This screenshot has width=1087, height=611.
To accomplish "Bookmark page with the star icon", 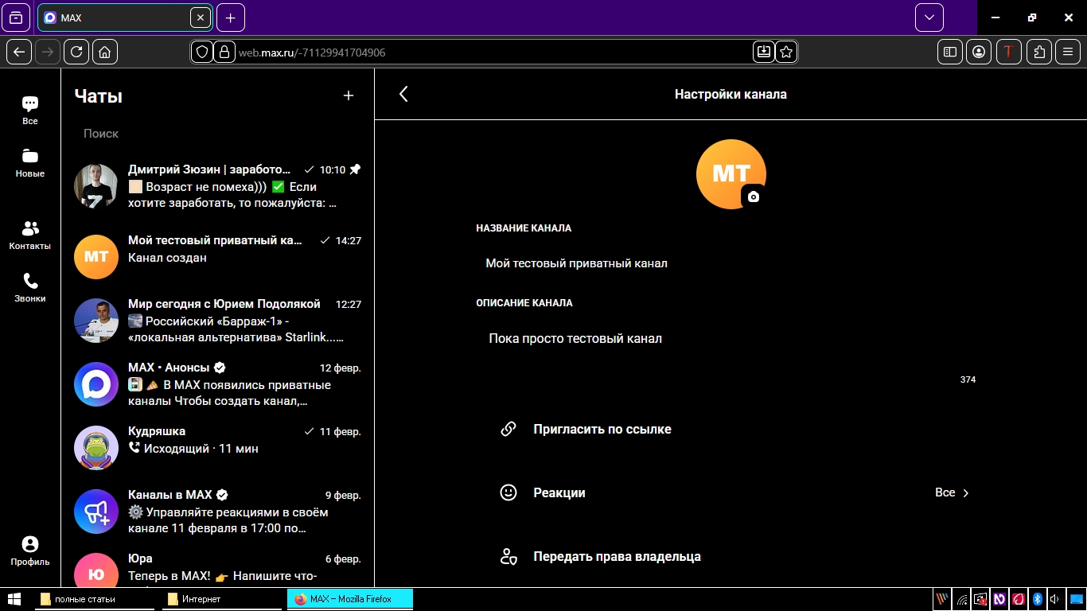I will click(786, 52).
